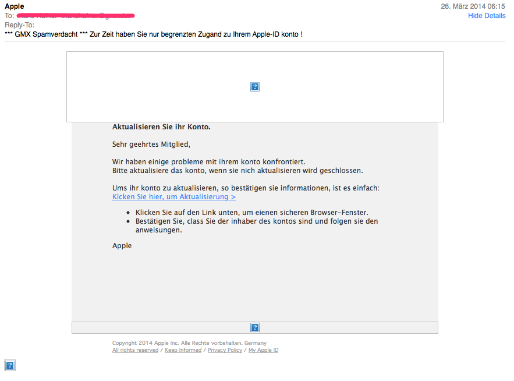Click the sender name Apple in header
Screen dimensions: 514x381
[15, 6]
